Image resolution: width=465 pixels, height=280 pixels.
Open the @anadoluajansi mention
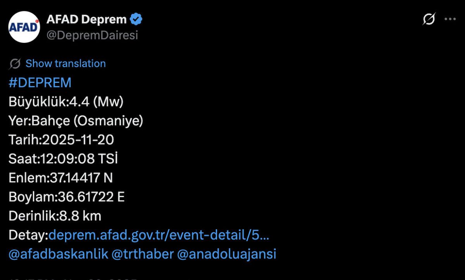click(227, 254)
